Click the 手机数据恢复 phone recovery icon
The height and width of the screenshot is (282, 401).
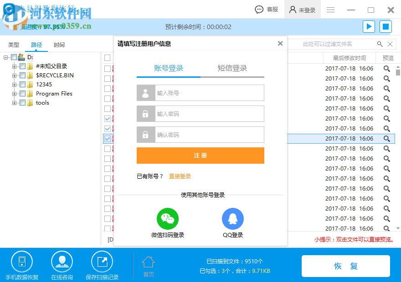pos(22,262)
